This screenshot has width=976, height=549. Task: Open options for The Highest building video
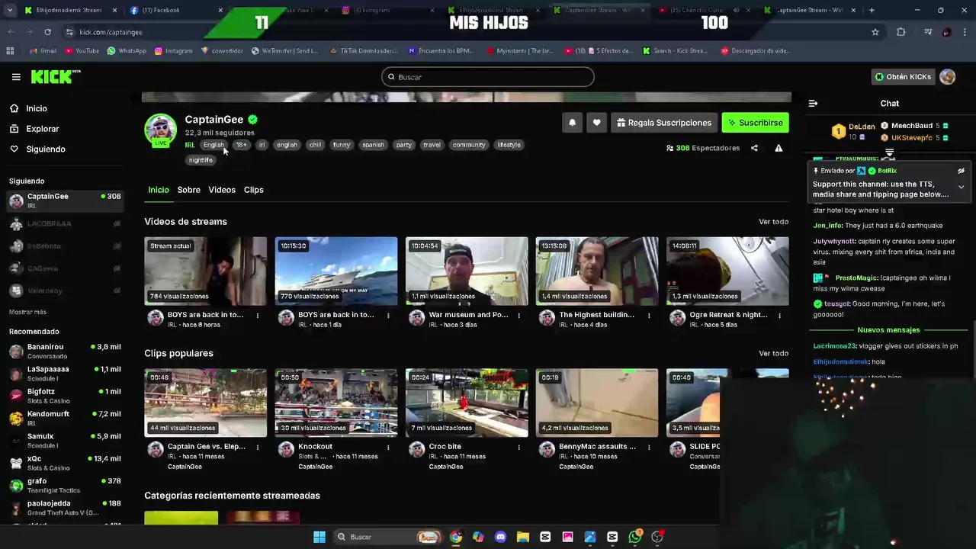click(649, 315)
